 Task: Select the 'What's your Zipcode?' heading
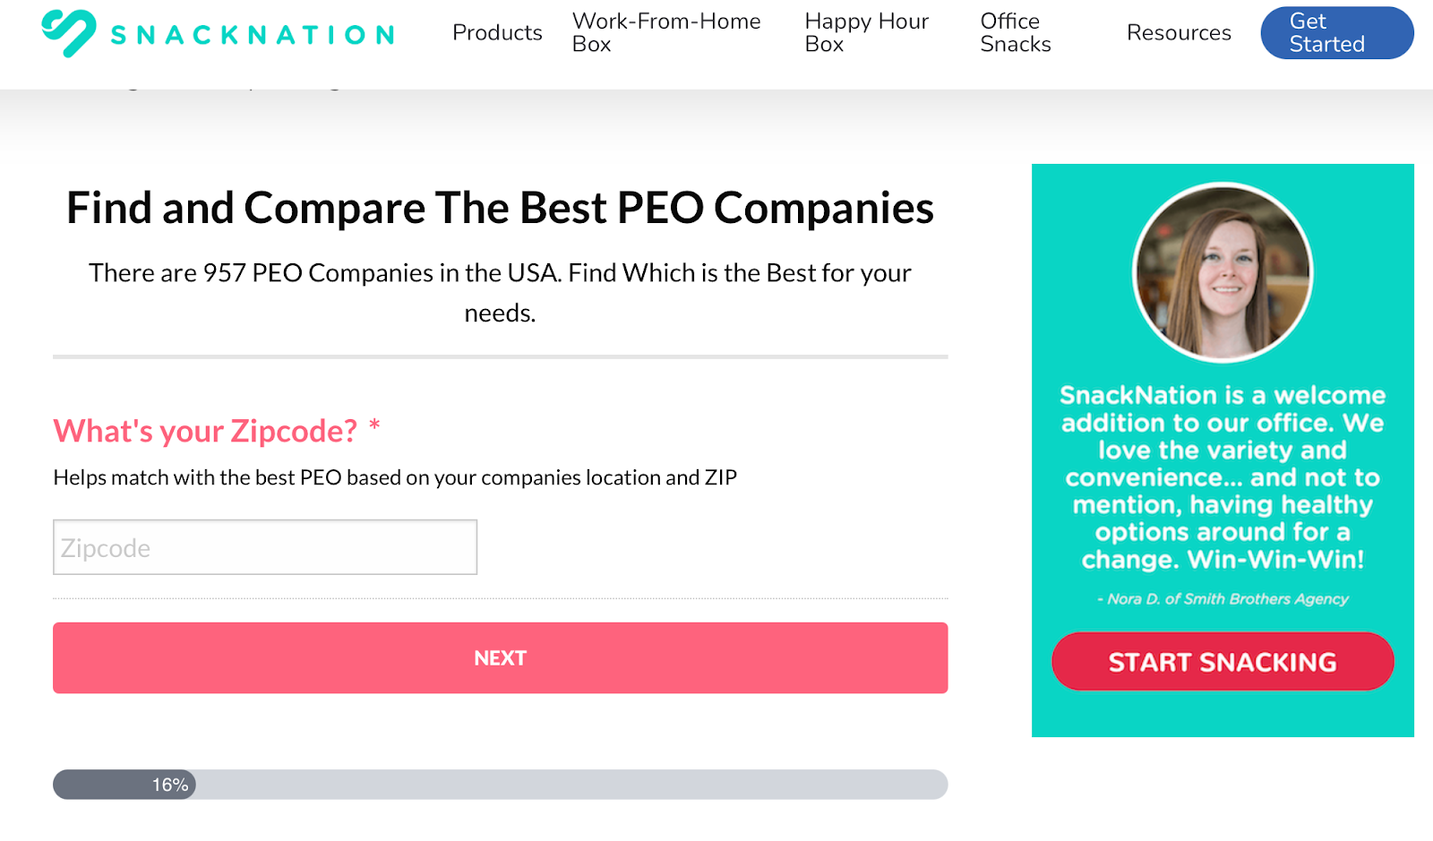(x=203, y=431)
